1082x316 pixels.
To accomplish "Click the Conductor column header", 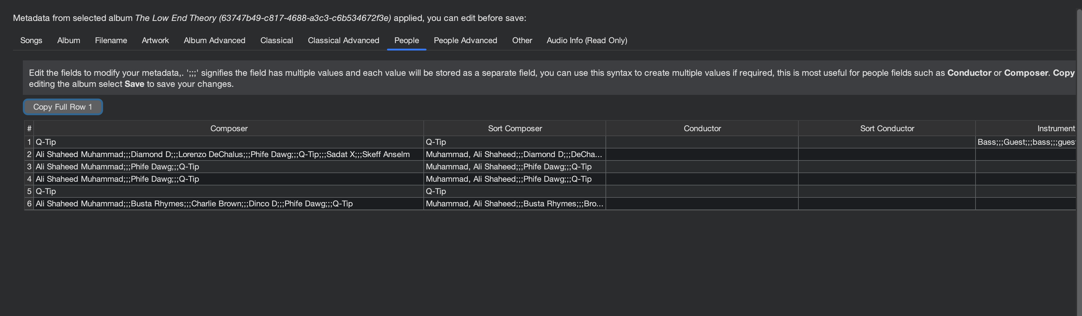I will click(x=702, y=128).
